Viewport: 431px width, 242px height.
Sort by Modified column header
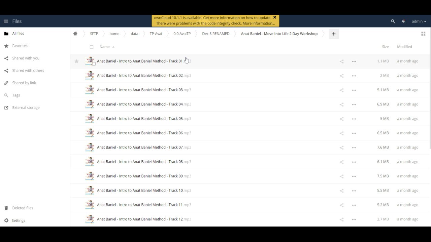pos(404,47)
